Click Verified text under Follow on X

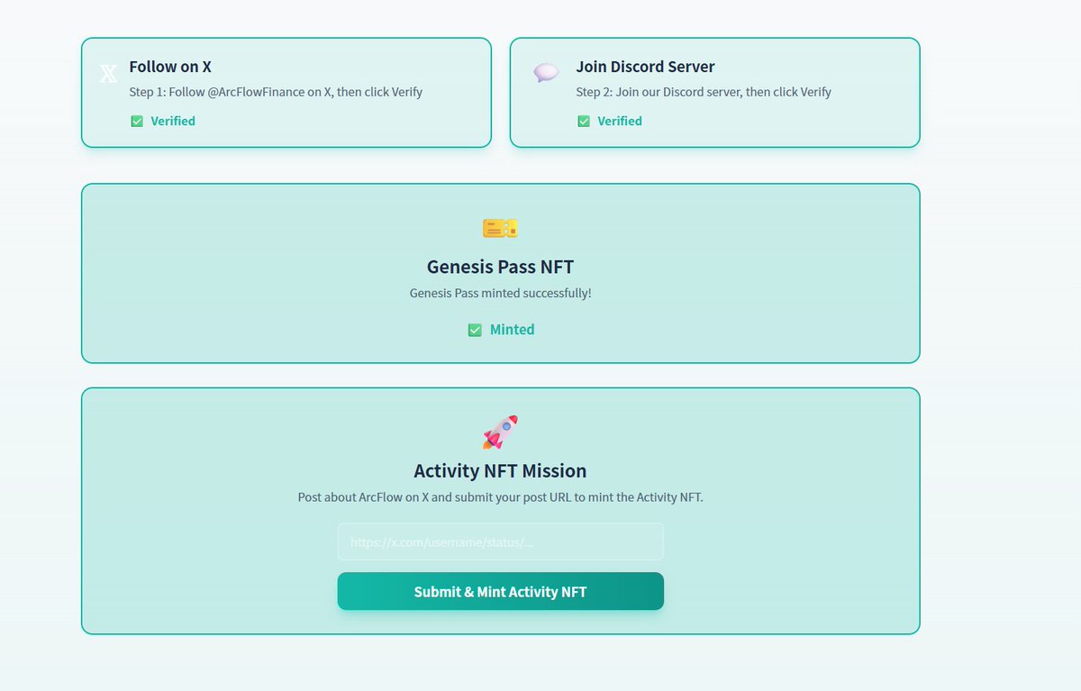pyautogui.click(x=173, y=121)
